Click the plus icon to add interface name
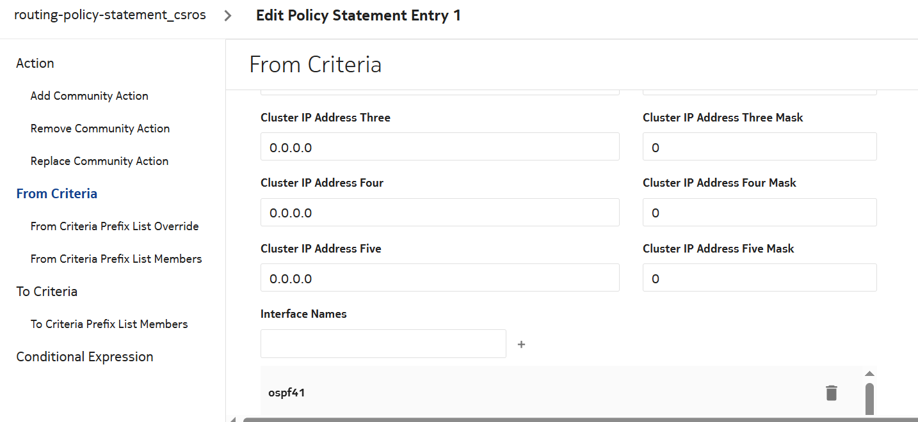 tap(521, 345)
